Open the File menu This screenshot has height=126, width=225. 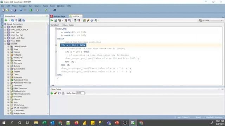(x=2, y=6)
